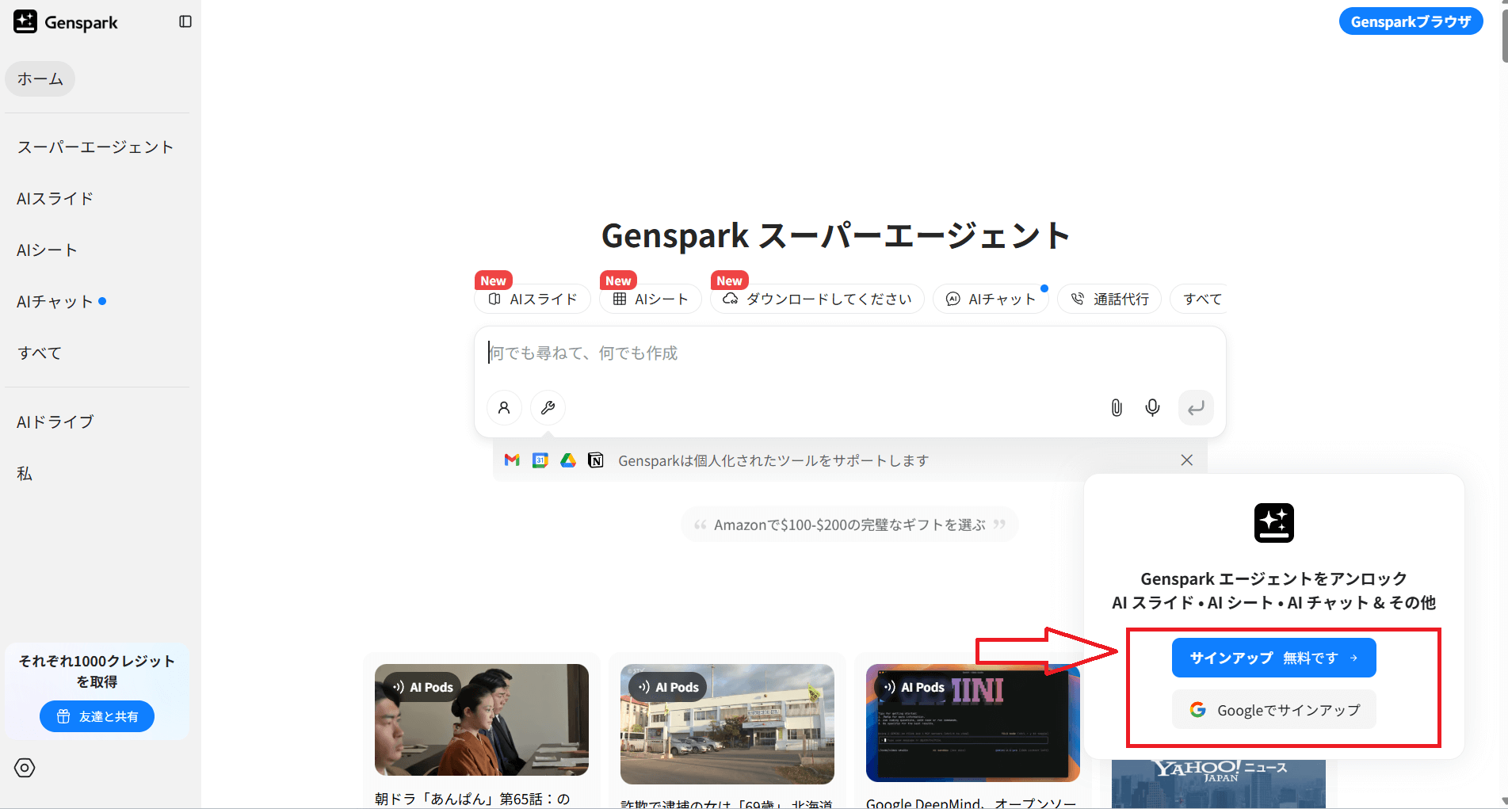Screen dimensions: 1508x809
Task: Click the Google DeepMind headline text
Action: tap(971, 803)
